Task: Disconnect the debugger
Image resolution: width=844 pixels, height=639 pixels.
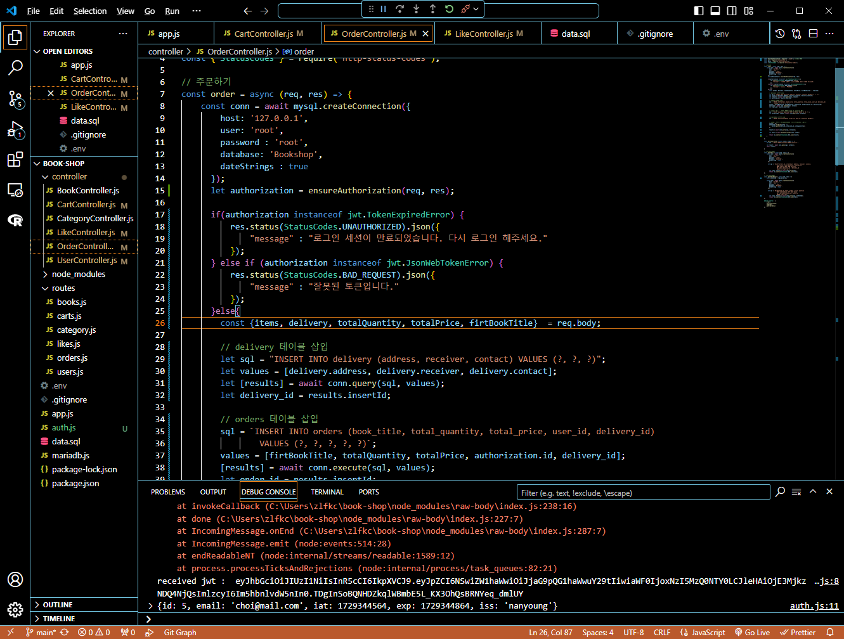Action: [465, 9]
